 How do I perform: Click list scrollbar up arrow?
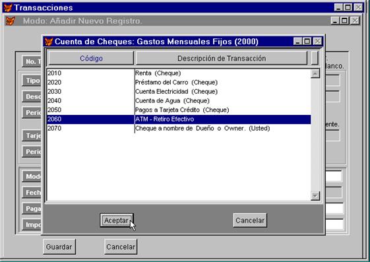click(315, 73)
